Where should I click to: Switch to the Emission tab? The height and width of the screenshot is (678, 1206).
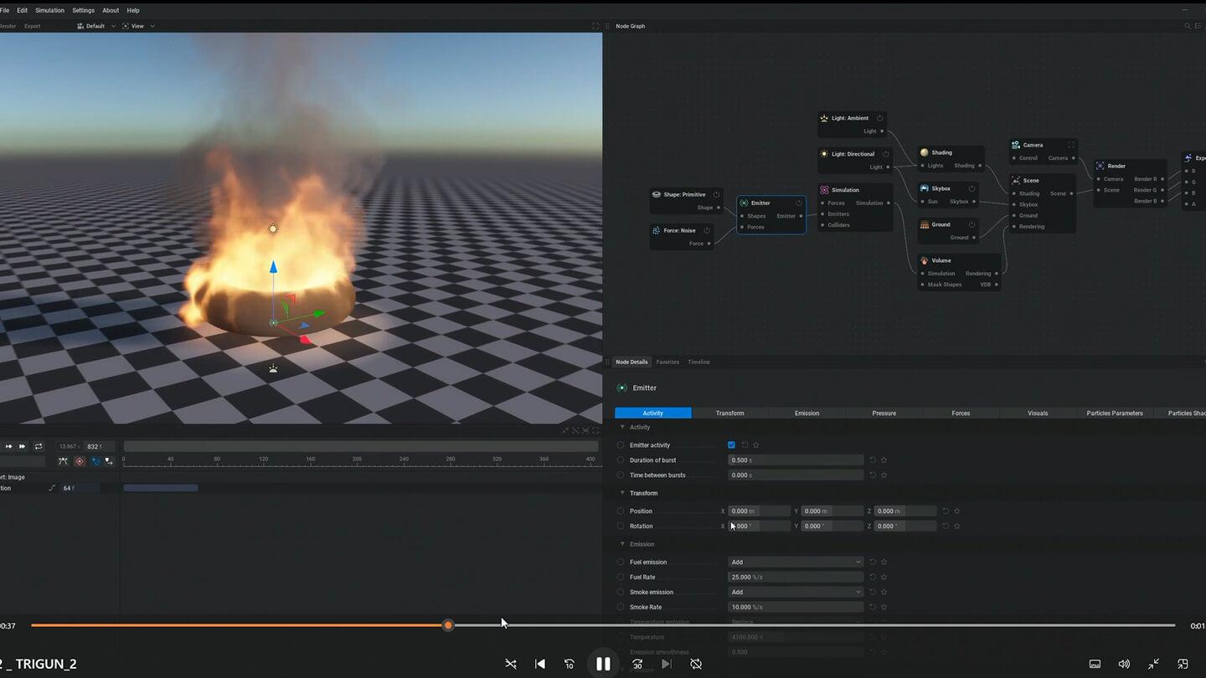tap(807, 413)
